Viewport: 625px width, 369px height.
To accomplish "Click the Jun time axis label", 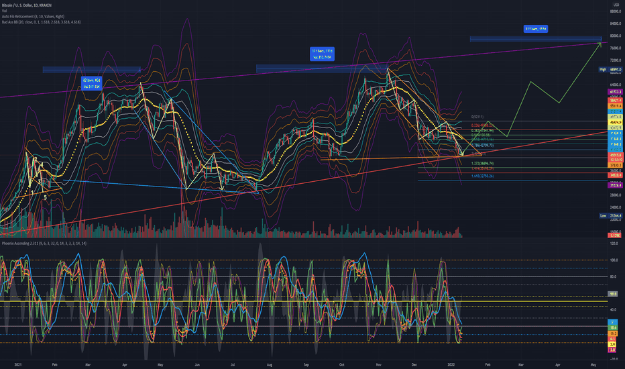I will pyautogui.click(x=197, y=364).
